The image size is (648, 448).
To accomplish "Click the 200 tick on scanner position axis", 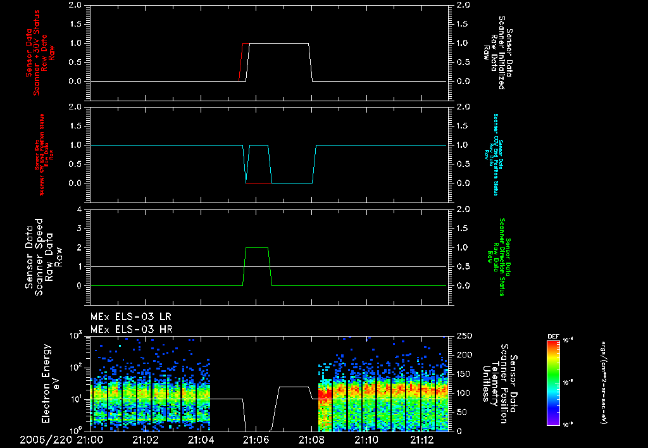I will (464, 355).
